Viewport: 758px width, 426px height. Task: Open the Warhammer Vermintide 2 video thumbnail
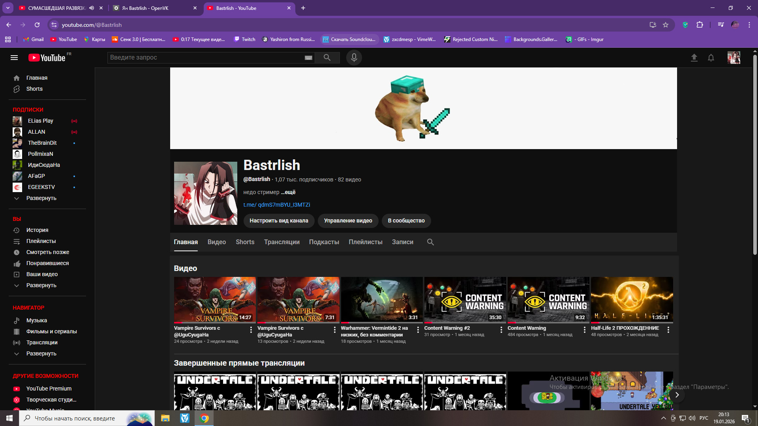click(382, 300)
